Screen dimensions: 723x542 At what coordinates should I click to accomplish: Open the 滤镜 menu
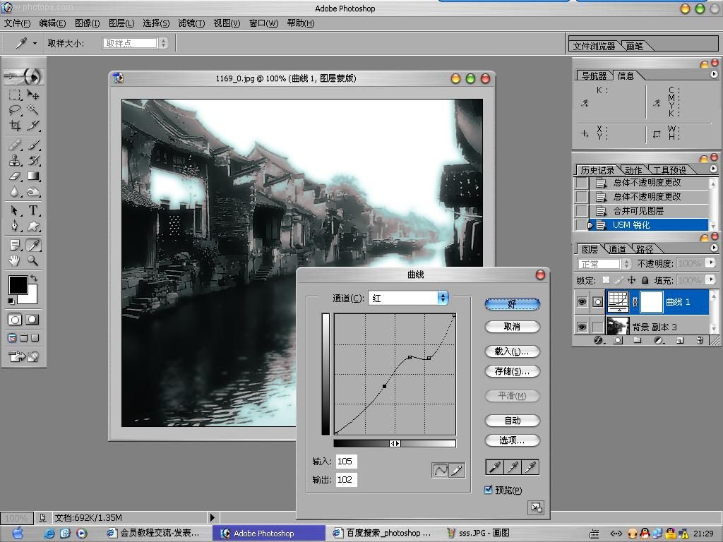[x=191, y=23]
